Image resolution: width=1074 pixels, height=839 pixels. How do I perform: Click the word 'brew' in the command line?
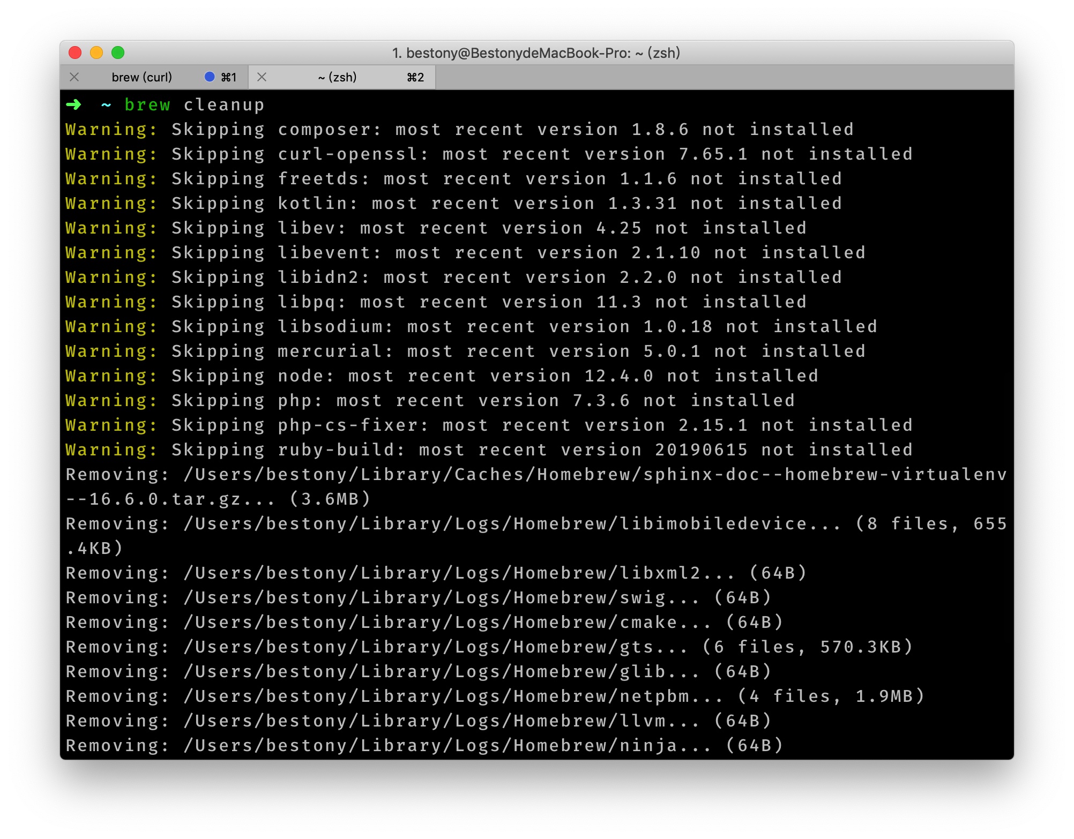pyautogui.click(x=147, y=104)
